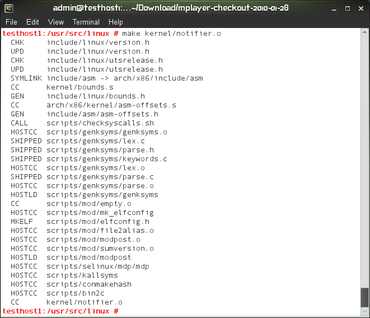The height and width of the screenshot is (318, 370).
Task: Click 'scripts/kallsyms' text
Action: [82, 275]
